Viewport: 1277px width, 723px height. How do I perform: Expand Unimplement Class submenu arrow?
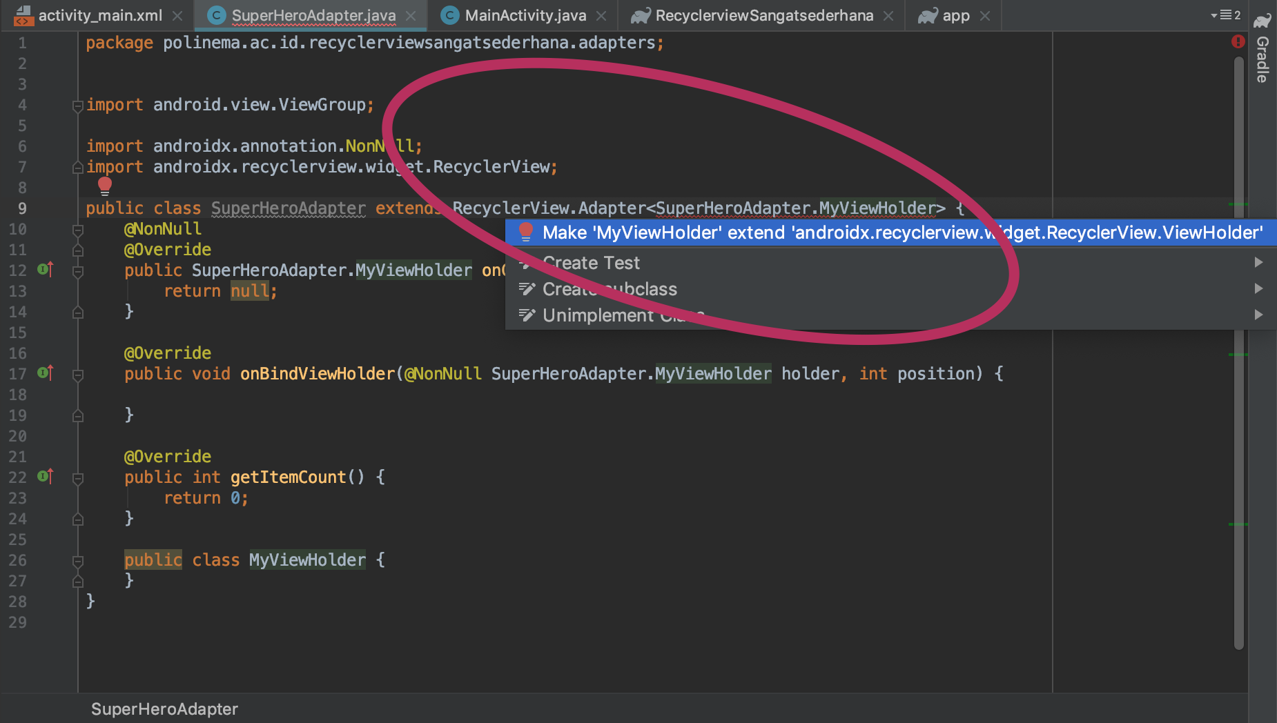click(1258, 315)
